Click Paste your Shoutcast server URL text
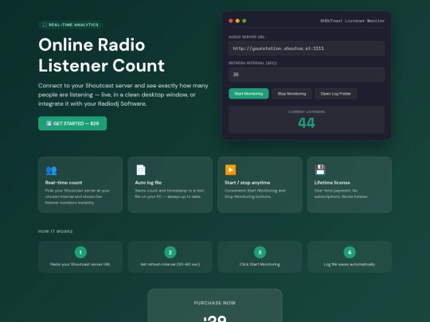The height and width of the screenshot is (322, 430). [80, 264]
